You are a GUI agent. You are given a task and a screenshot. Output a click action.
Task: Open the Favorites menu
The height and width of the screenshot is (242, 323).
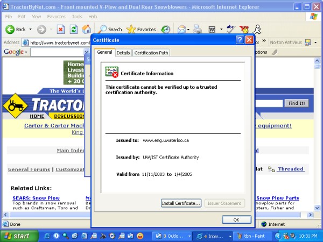(x=56, y=17)
